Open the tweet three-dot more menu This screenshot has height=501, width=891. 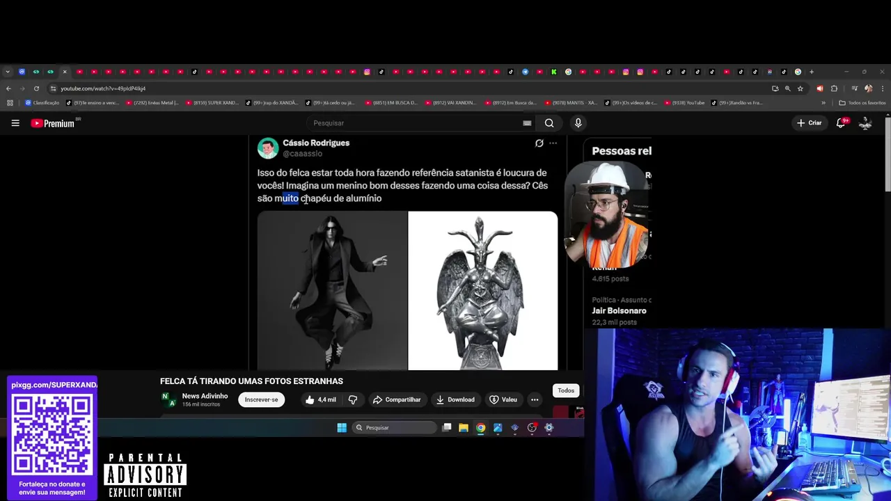553,143
